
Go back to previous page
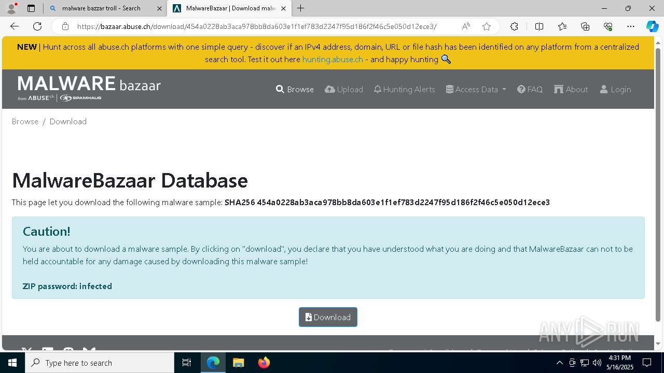pos(15,26)
